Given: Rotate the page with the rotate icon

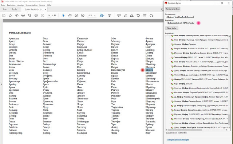Looking at the screenshot, I should point(151,15).
